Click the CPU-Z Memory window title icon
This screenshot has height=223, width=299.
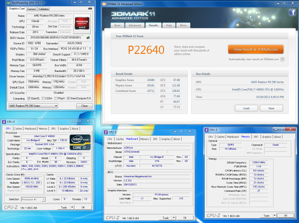click(207, 130)
